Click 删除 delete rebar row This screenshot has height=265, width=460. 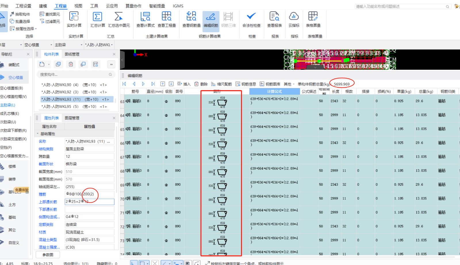pos(201,84)
